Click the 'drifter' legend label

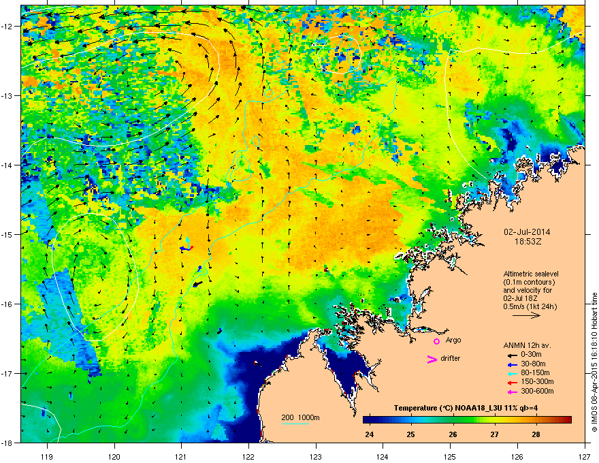point(451,358)
